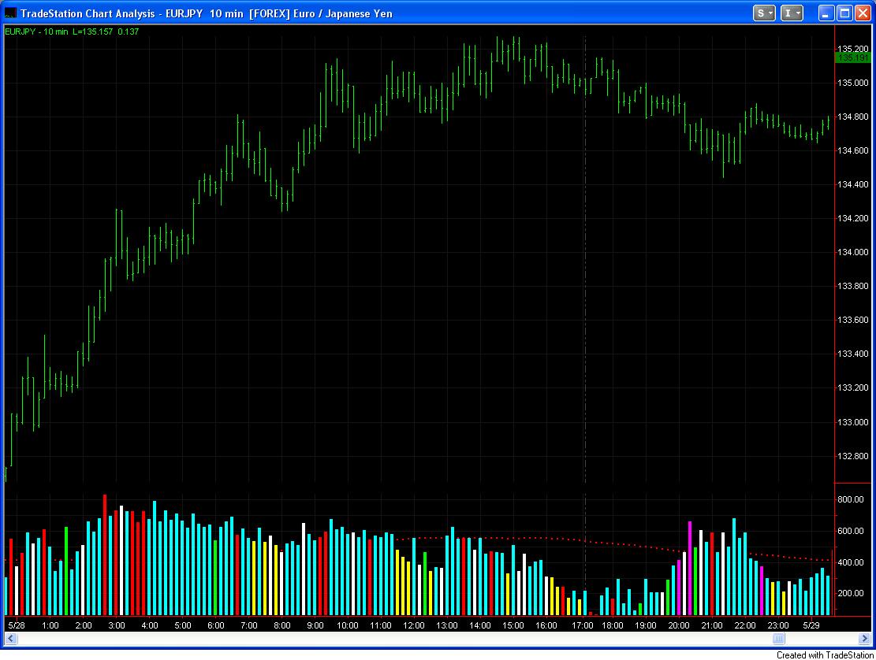Click the 17:00 time axis label

coord(582,625)
